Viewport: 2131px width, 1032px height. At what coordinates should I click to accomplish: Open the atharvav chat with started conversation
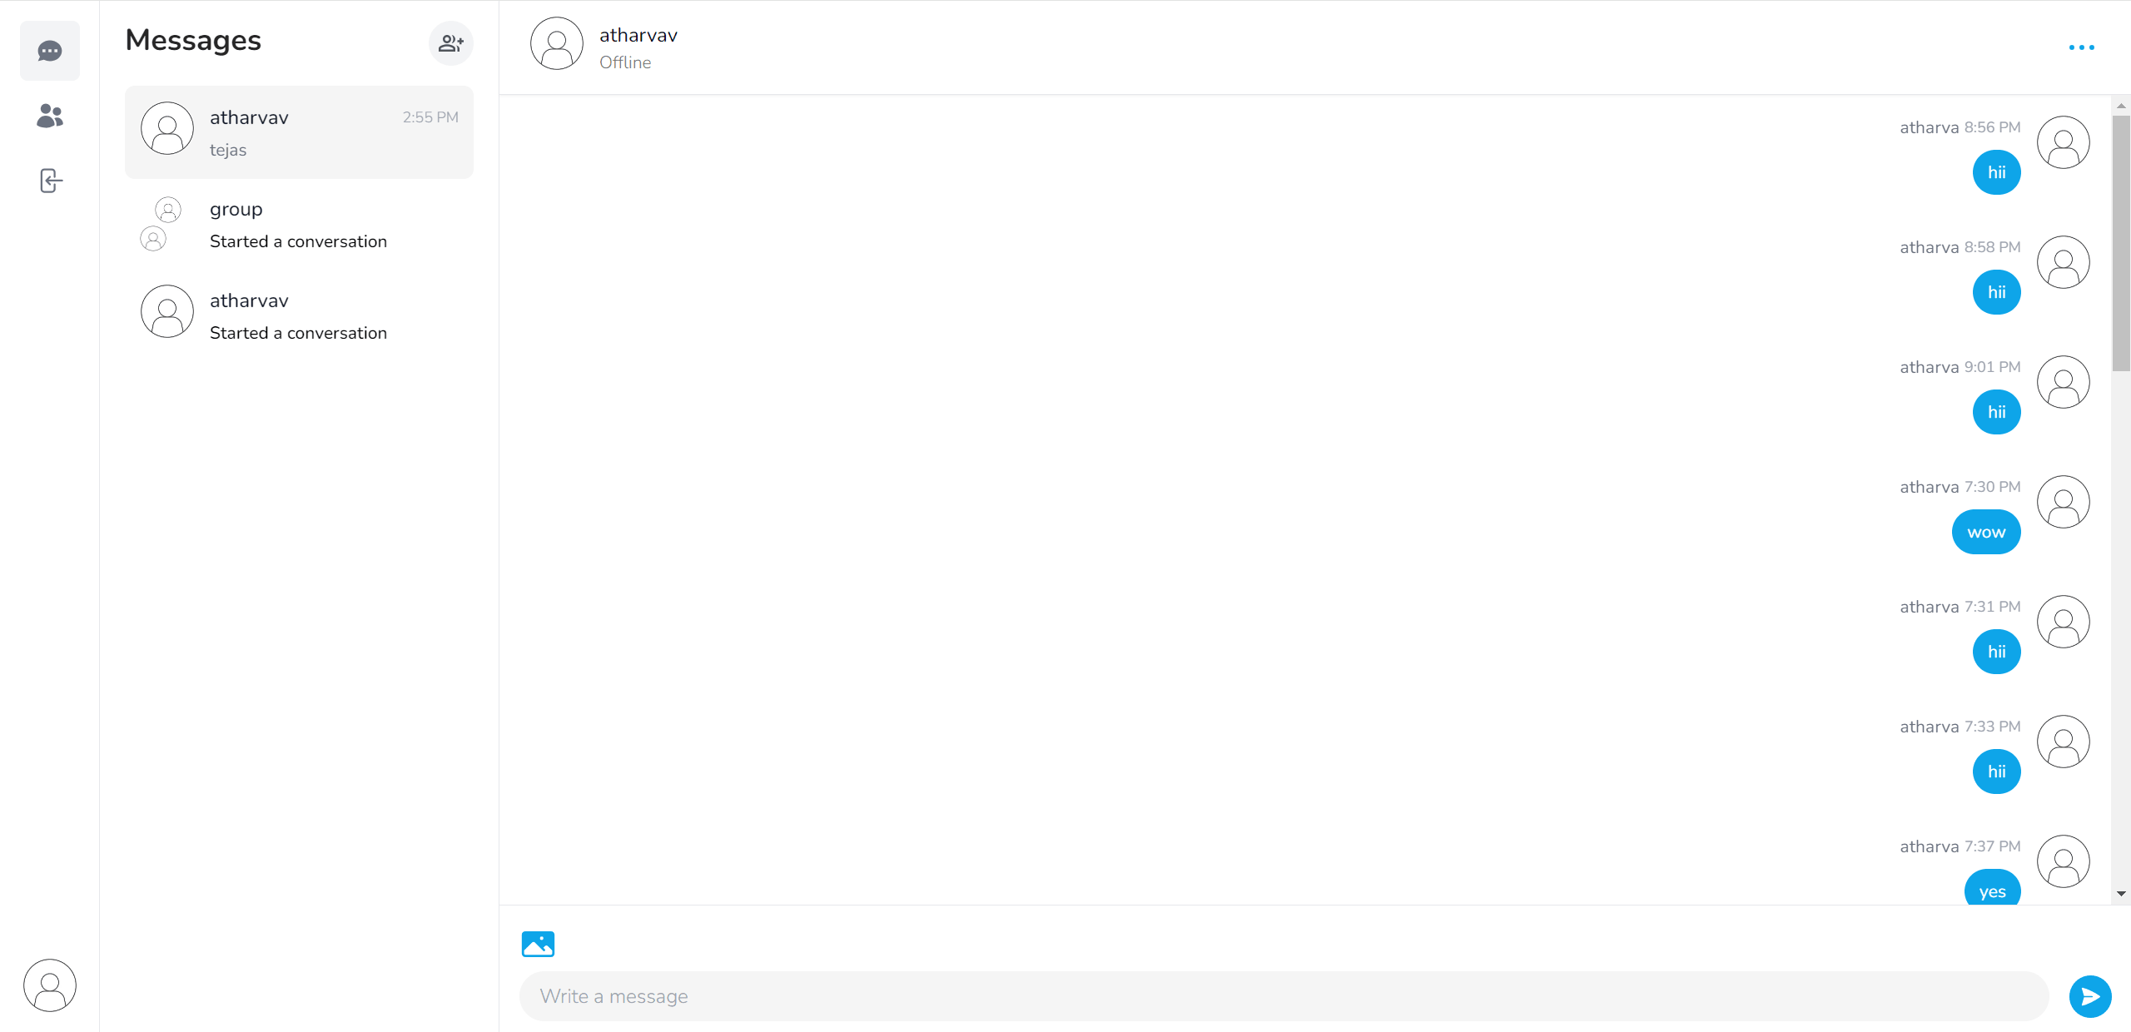pyautogui.click(x=299, y=316)
